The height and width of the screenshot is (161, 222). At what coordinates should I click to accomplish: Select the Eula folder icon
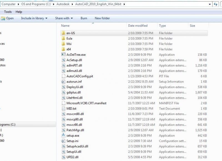(x=63, y=39)
